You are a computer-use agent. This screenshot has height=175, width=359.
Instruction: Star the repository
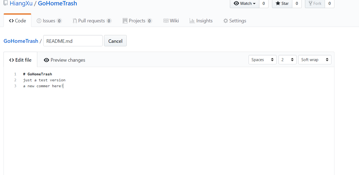coord(282,3)
